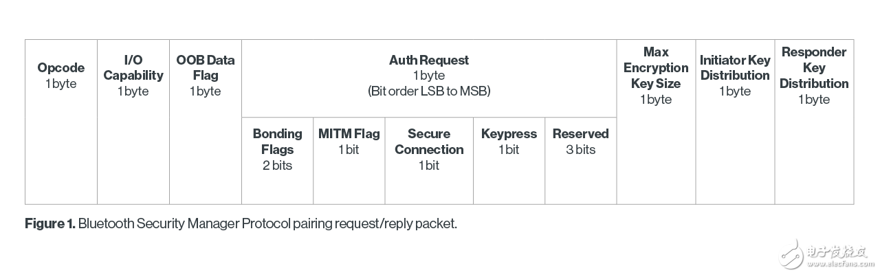
Task: Click the Initiator Key Distribution cell
Action: pyautogui.click(x=735, y=76)
